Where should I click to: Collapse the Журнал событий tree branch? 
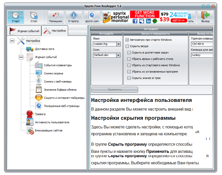pos(20,57)
